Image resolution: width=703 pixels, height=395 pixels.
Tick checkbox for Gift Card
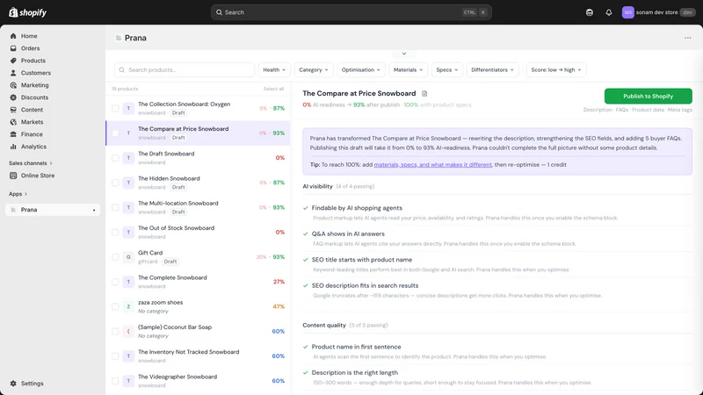click(115, 257)
